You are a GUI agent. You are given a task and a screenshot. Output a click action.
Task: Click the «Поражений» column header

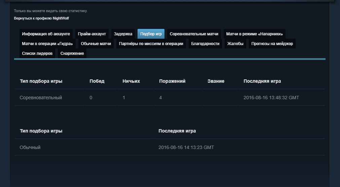click(172, 81)
